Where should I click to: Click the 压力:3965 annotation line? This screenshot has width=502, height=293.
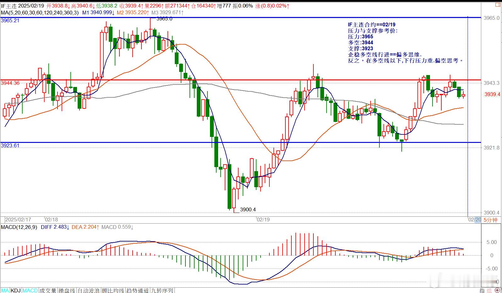(361, 36)
